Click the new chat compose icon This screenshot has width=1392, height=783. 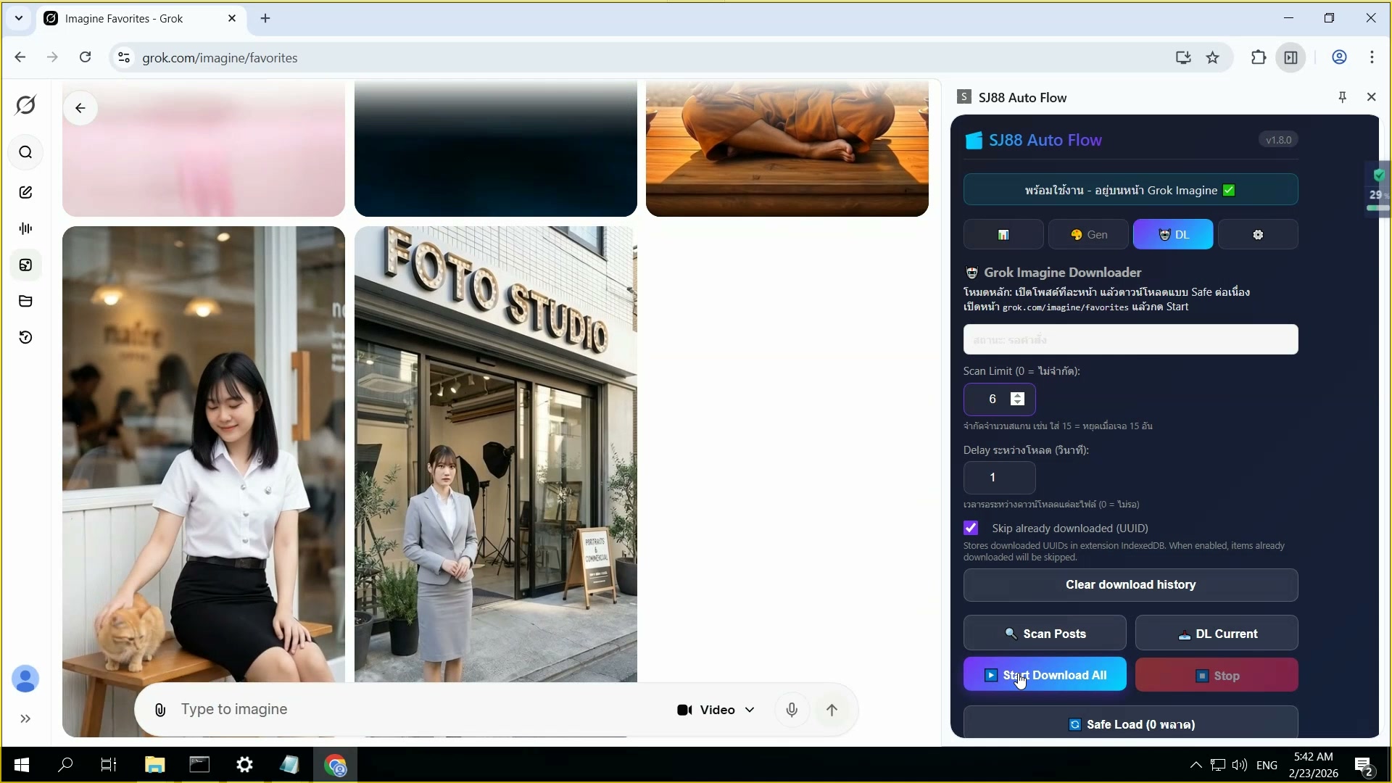(x=26, y=192)
